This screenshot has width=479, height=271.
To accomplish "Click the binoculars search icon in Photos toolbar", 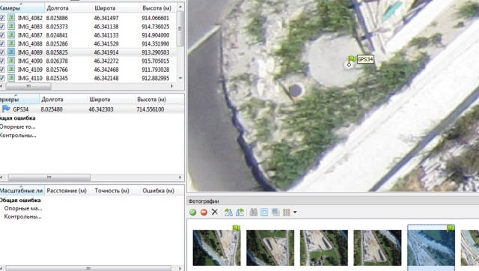I will pos(253,212).
